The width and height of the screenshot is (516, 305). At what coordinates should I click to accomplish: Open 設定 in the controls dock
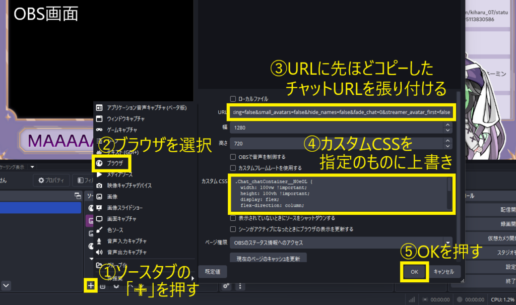[490, 267]
